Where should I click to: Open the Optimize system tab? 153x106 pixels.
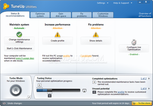click(x=40, y=15)
